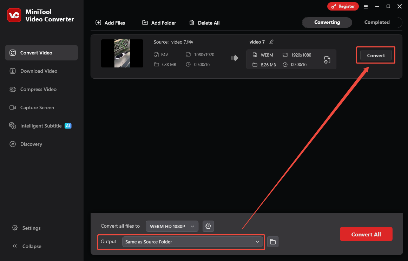Open the output folder browse icon
This screenshot has height=261, width=408.
tap(273, 242)
